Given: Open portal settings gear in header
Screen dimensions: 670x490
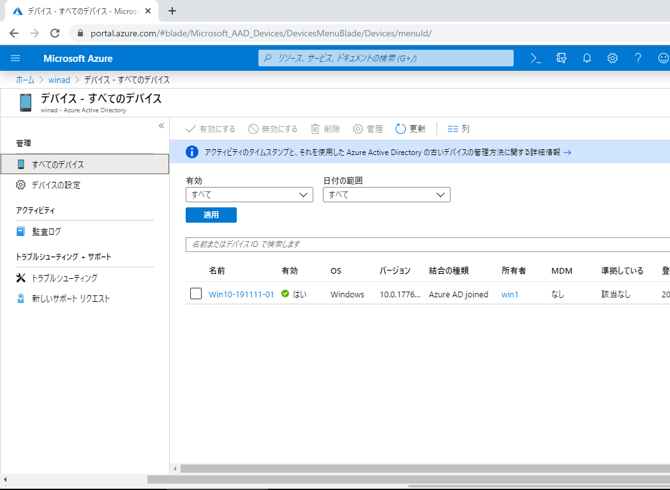Looking at the screenshot, I should click(613, 58).
